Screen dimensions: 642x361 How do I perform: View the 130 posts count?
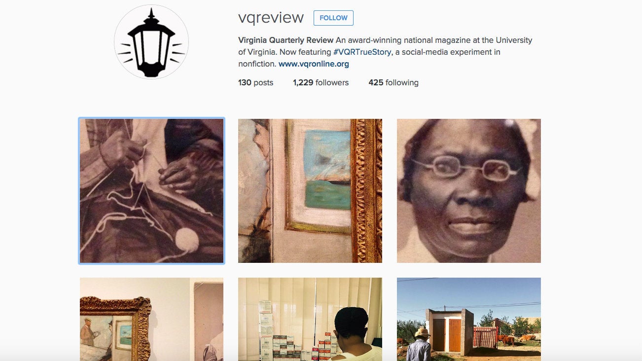pyautogui.click(x=255, y=82)
